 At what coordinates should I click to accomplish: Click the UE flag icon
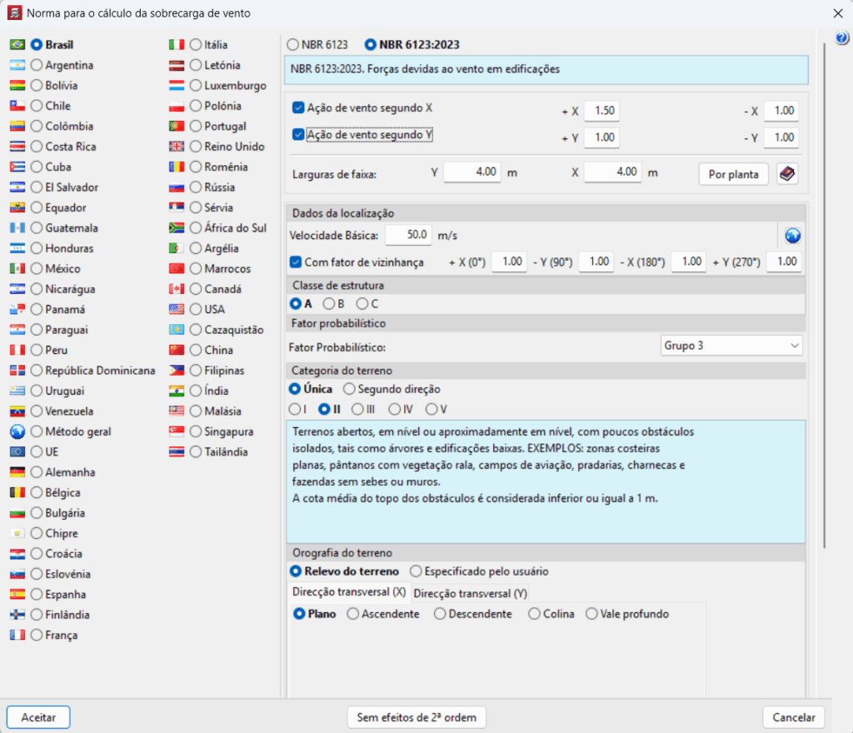coord(17,451)
